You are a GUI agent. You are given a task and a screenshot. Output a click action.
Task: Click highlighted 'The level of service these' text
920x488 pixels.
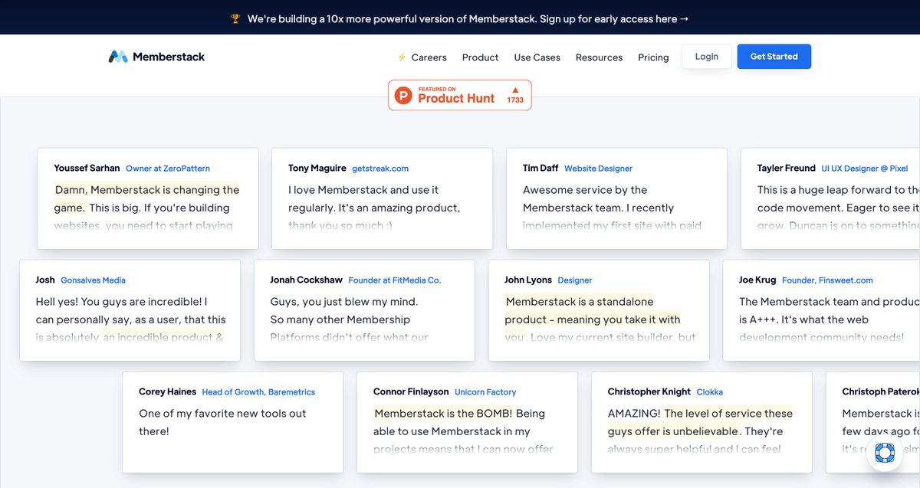(x=728, y=414)
